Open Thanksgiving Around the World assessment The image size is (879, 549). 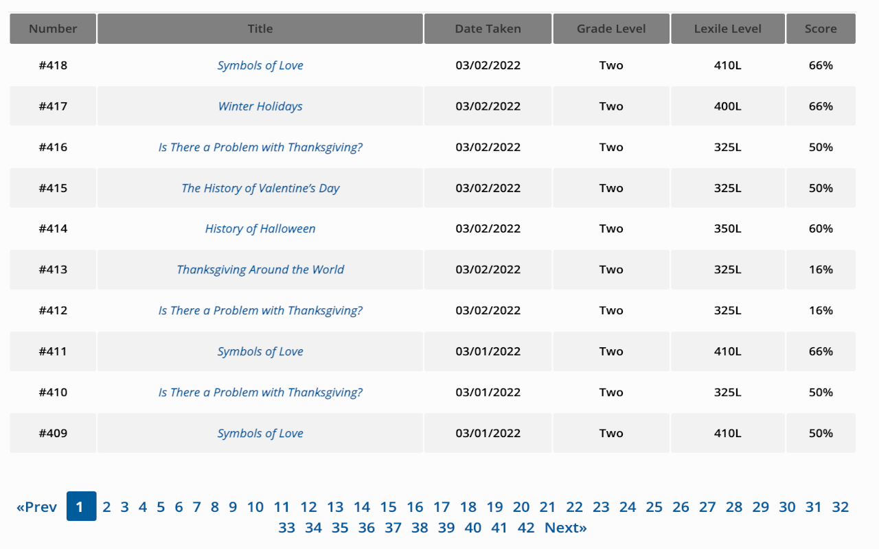260,269
